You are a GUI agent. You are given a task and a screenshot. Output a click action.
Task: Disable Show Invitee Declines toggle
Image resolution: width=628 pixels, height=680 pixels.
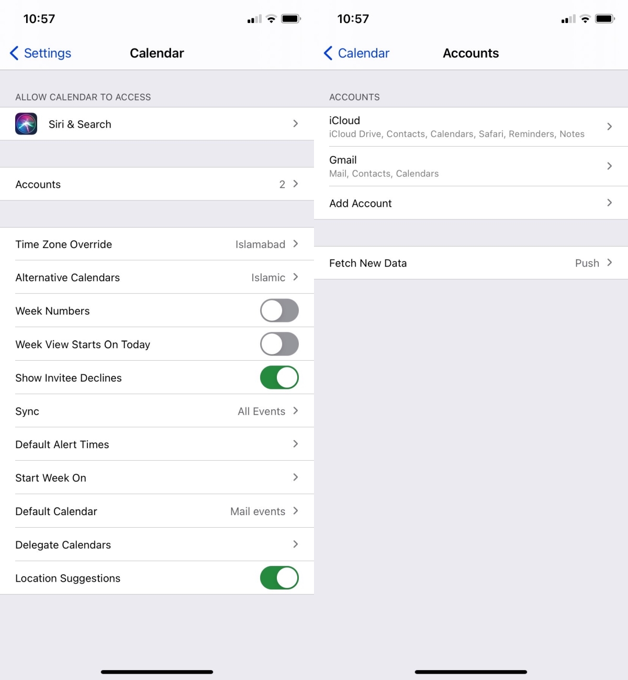[279, 377]
